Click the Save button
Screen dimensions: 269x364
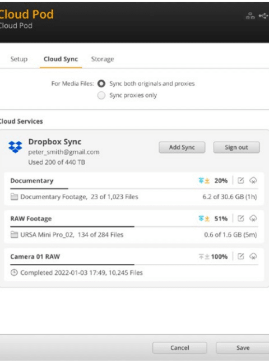[x=243, y=348]
